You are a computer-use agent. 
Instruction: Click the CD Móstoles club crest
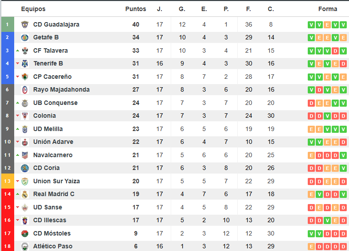click(x=25, y=233)
